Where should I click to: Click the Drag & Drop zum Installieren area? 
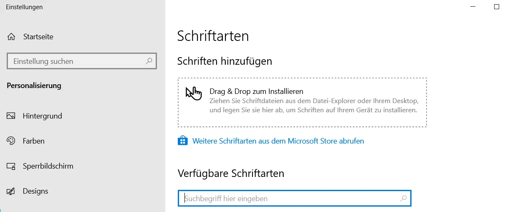pos(302,102)
